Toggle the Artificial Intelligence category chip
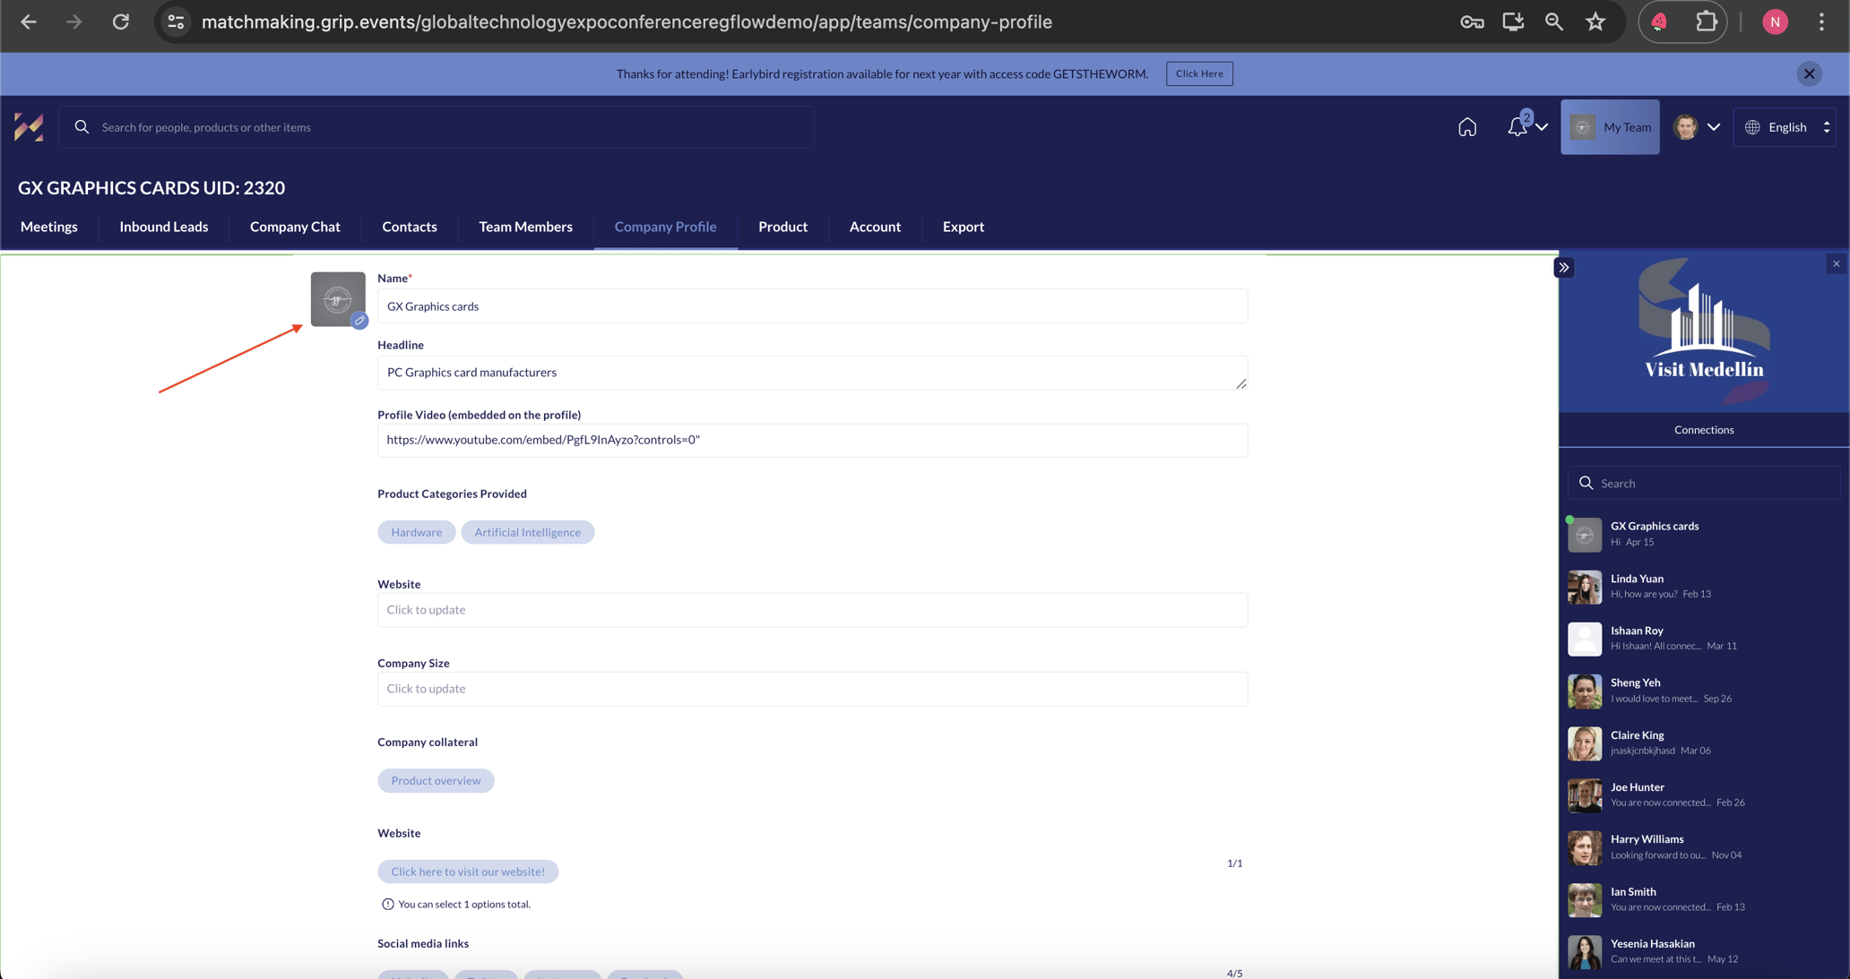The width and height of the screenshot is (1850, 979). pos(527,532)
